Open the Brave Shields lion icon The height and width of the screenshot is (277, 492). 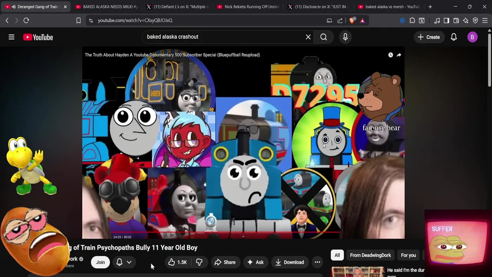tap(352, 20)
